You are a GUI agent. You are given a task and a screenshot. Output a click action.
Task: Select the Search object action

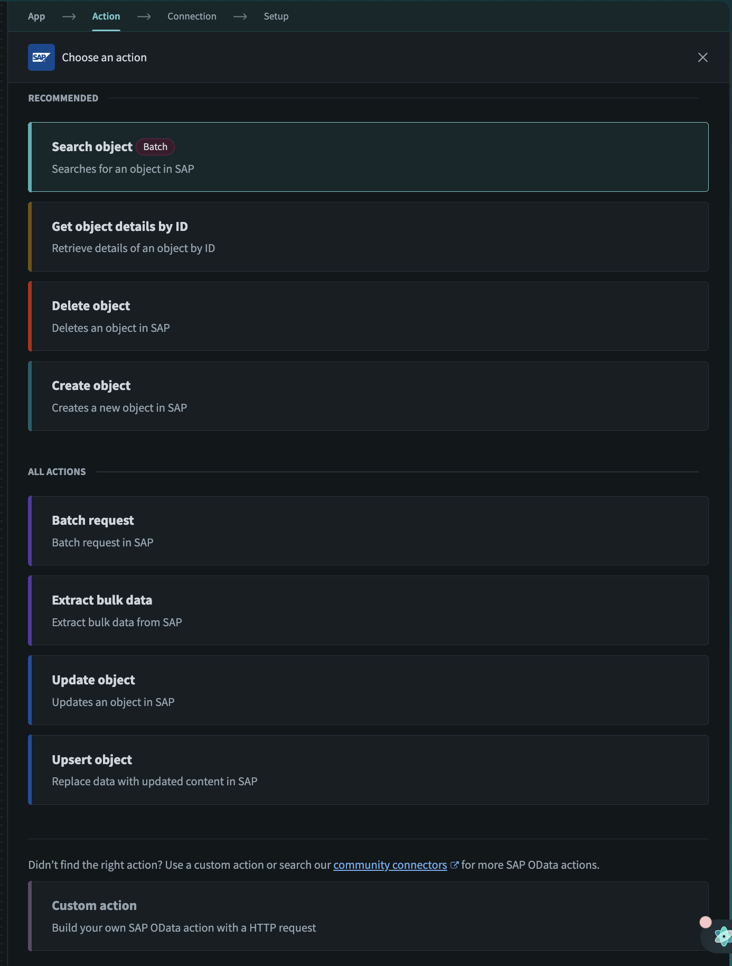[369, 157]
